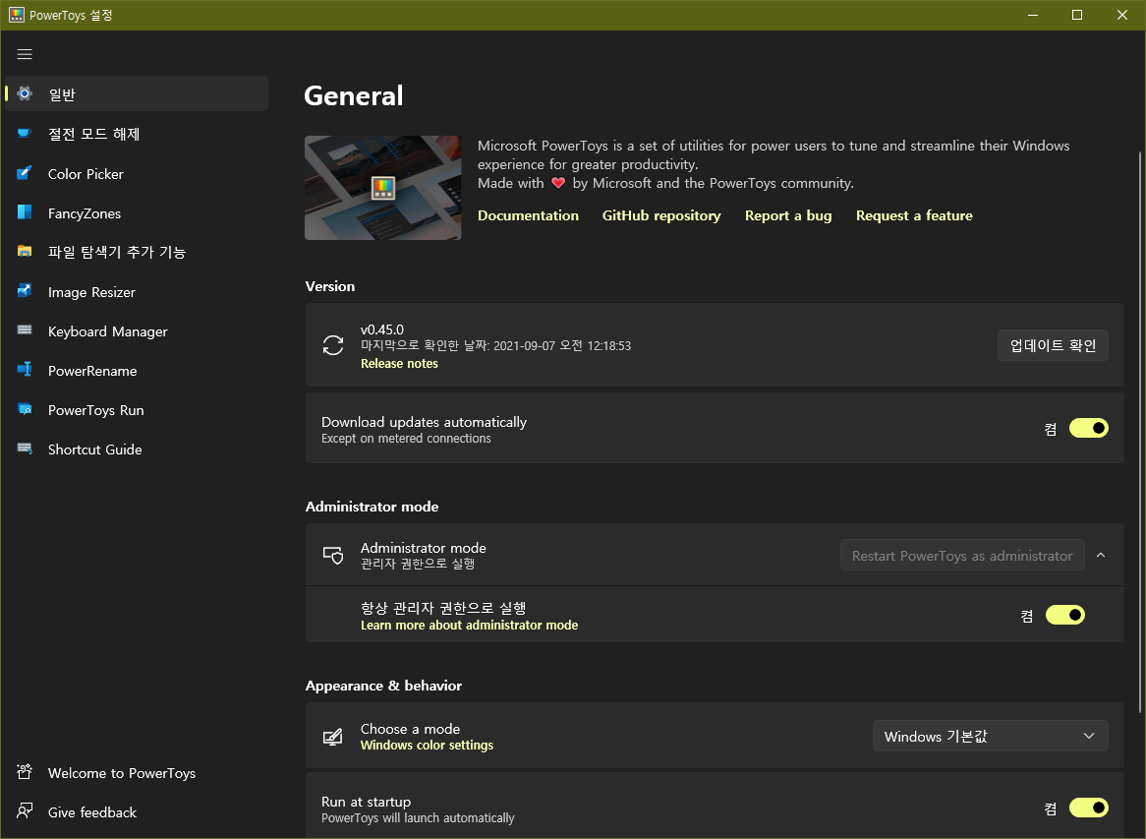Click the PowerRename icon
This screenshot has width=1146, height=839.
click(25, 370)
